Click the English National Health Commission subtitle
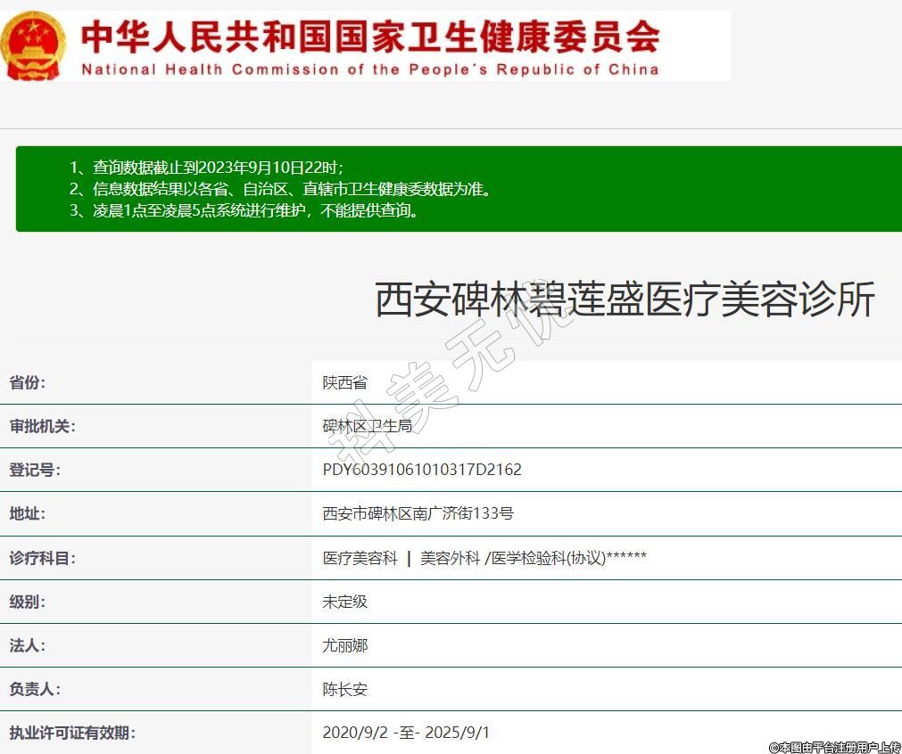The height and width of the screenshot is (754, 902). (x=370, y=70)
